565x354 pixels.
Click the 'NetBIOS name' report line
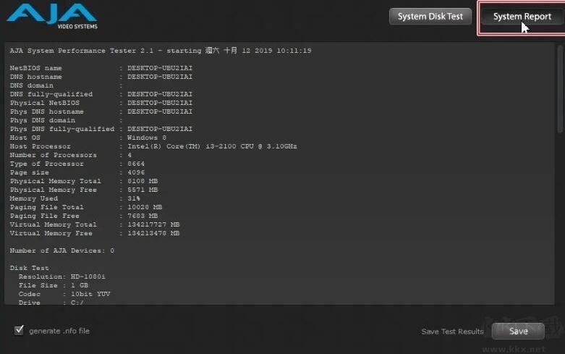click(101, 68)
